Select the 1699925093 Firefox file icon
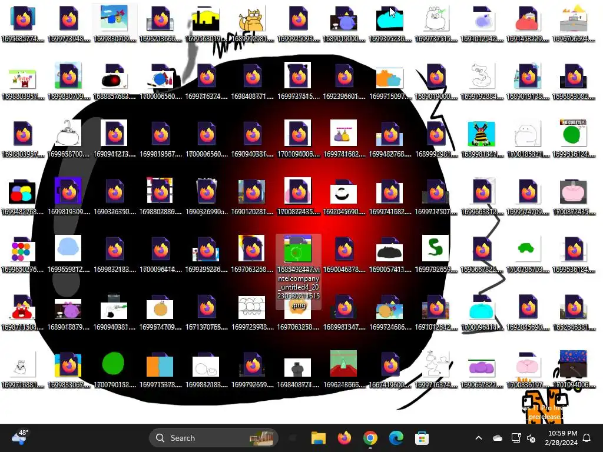Viewport: 603px width, 452px height. (298, 24)
